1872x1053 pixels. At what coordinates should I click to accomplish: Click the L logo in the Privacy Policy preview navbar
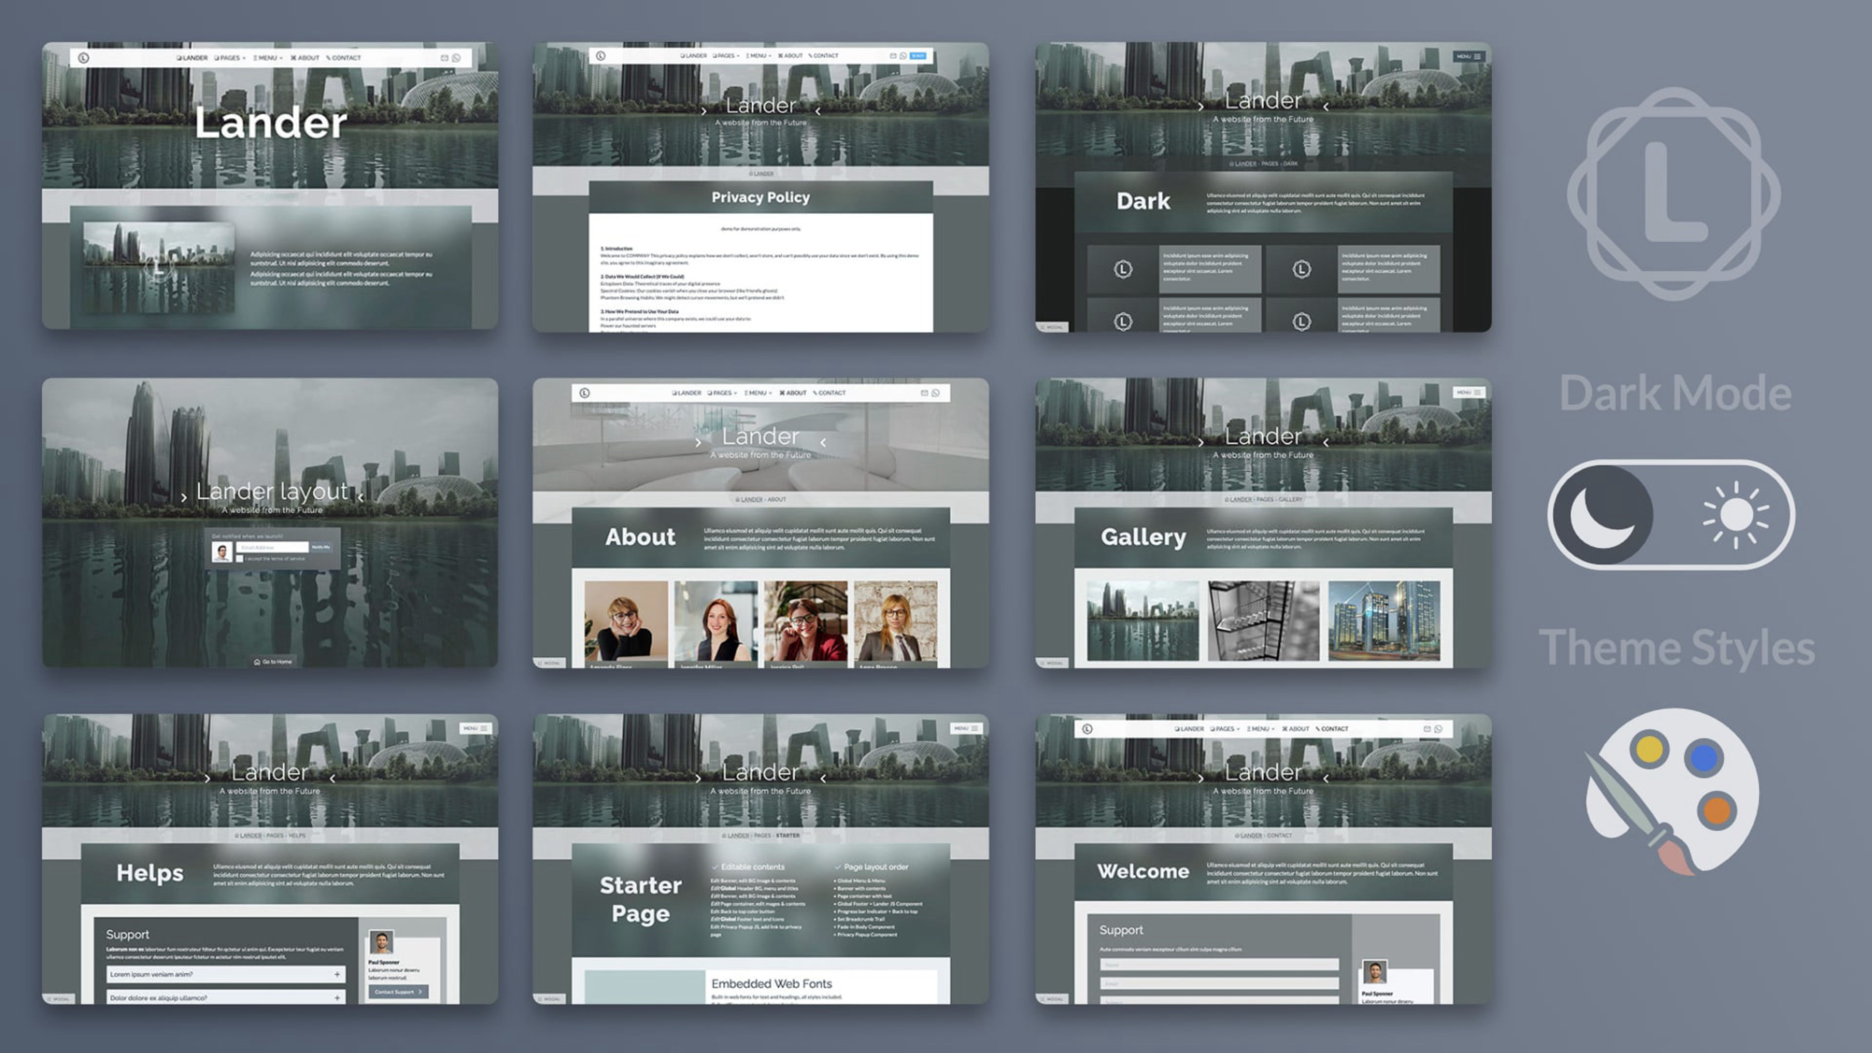[x=600, y=55]
